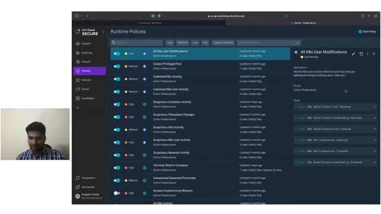381x214 pixels.
Task: Click the browser address bar
Action: pos(226,16)
